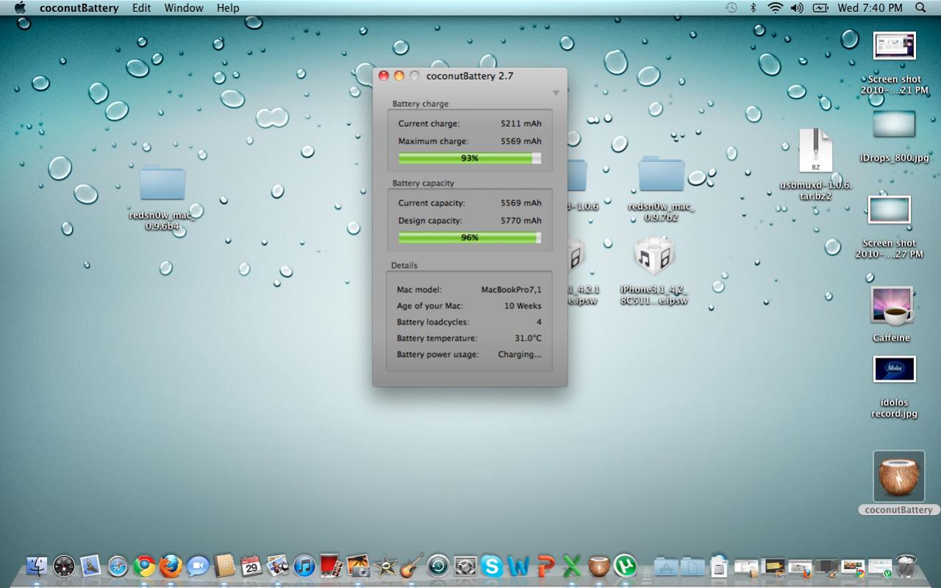
Task: Open the Help menu
Action: point(228,7)
